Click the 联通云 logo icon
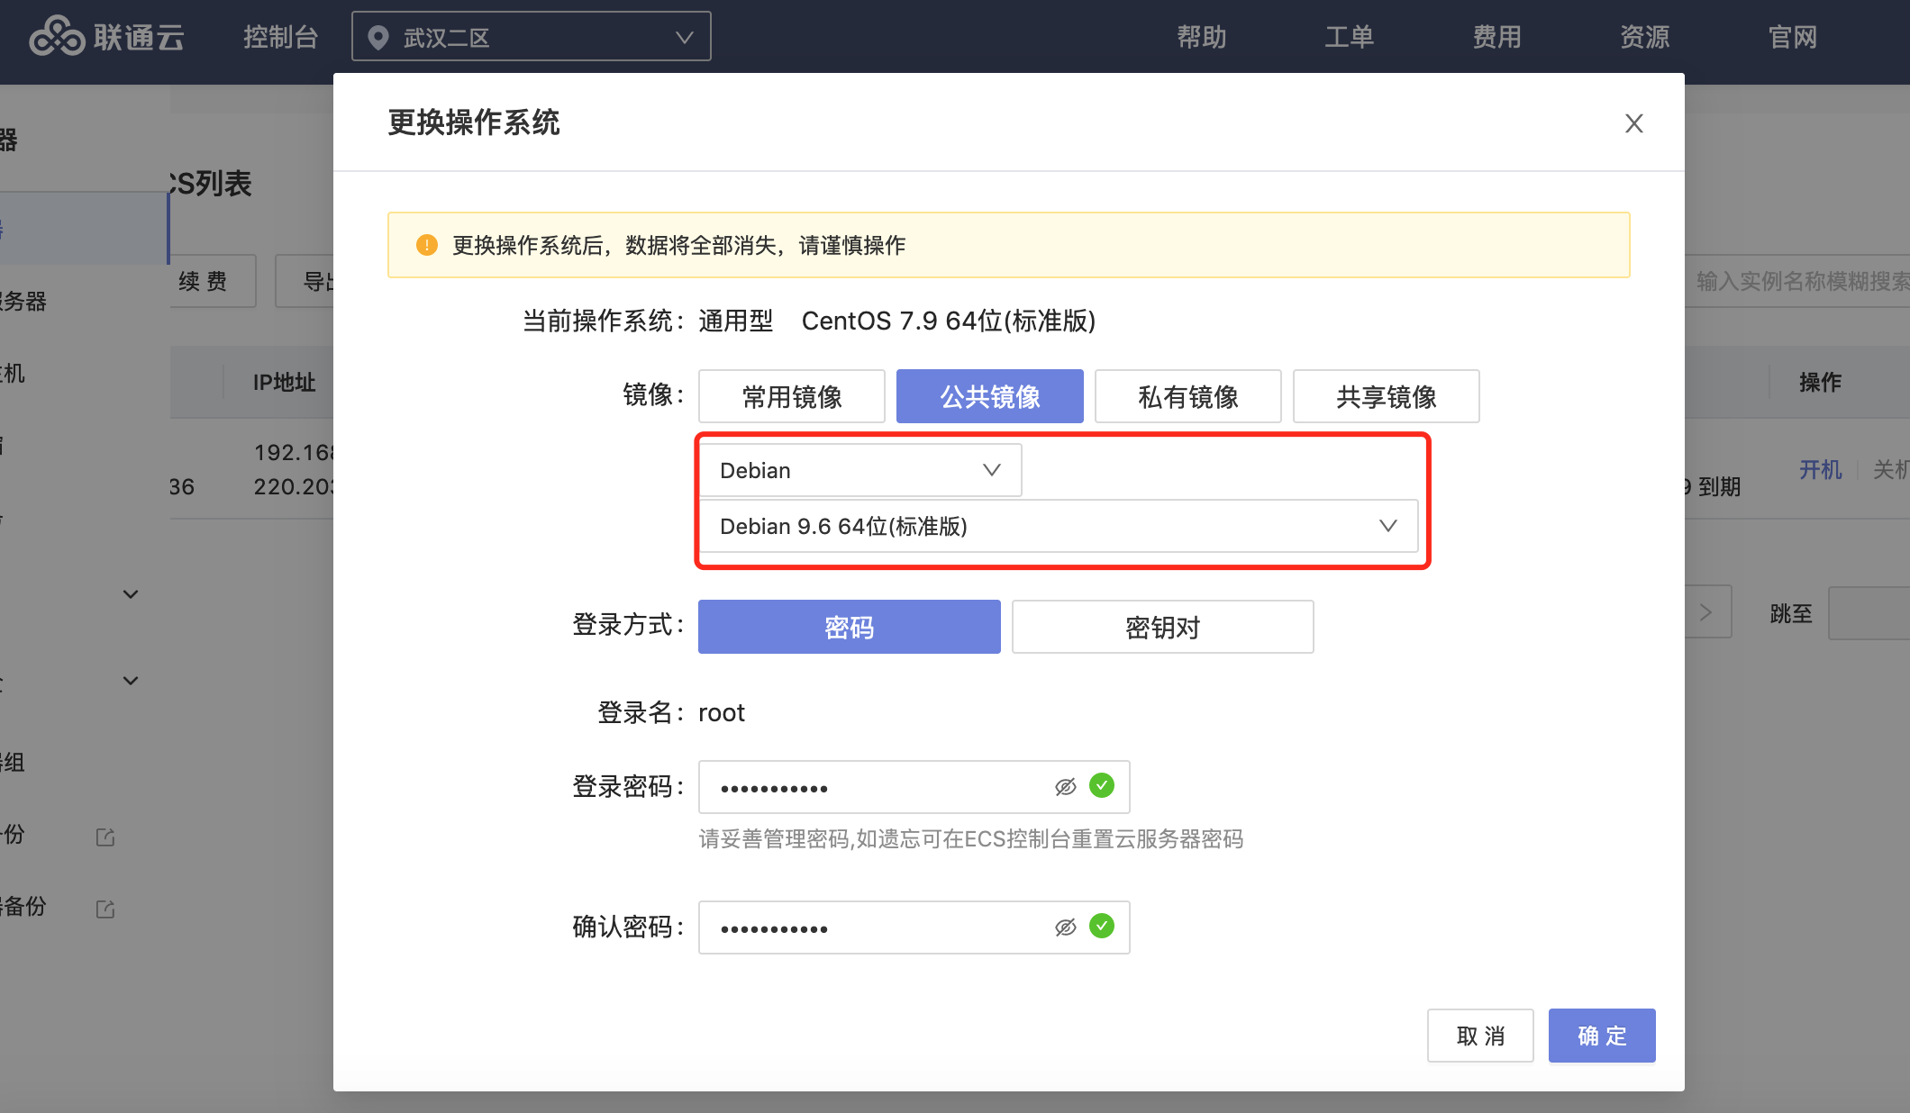 58,37
